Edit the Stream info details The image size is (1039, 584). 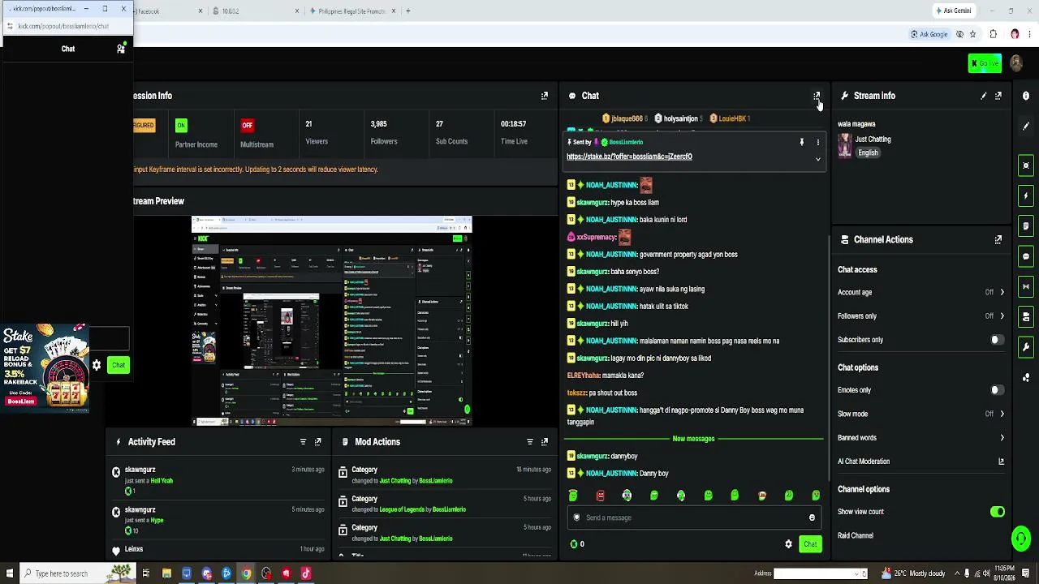984,96
